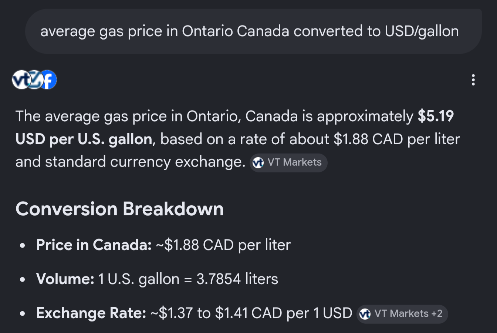Open the three-dot more options menu

[473, 80]
